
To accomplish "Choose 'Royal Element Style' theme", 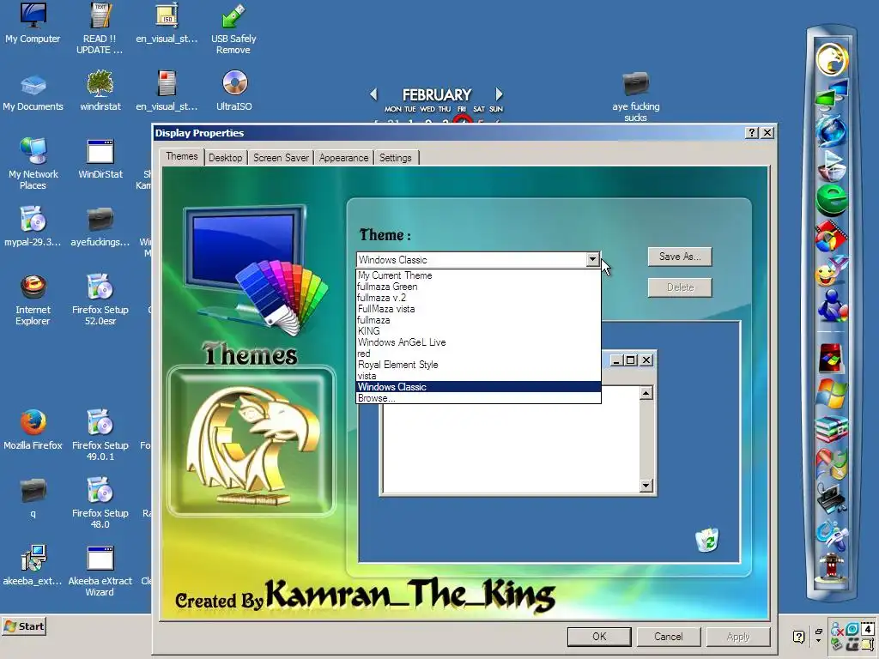I will (x=478, y=365).
